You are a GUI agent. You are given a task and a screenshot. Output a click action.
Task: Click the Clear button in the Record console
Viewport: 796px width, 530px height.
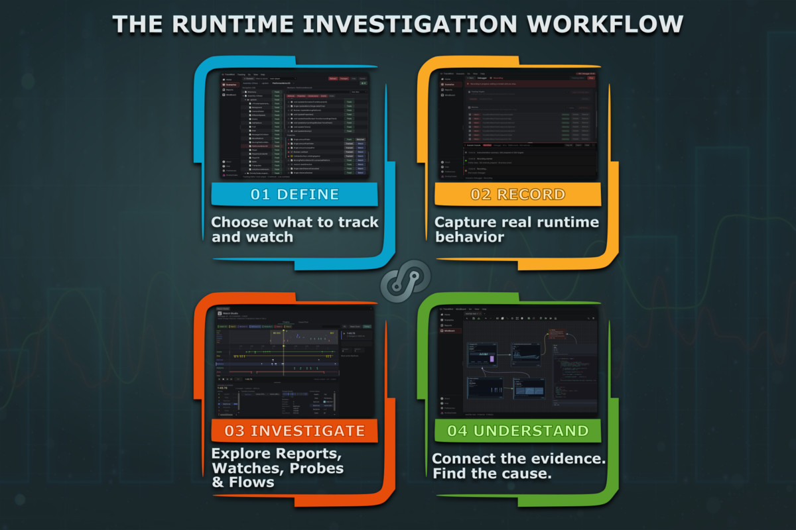click(x=587, y=145)
